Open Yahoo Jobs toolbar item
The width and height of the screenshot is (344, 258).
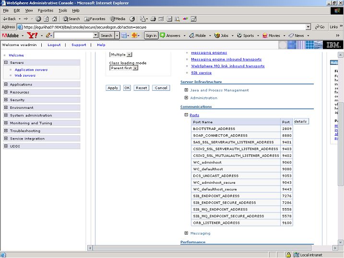tap(221, 35)
